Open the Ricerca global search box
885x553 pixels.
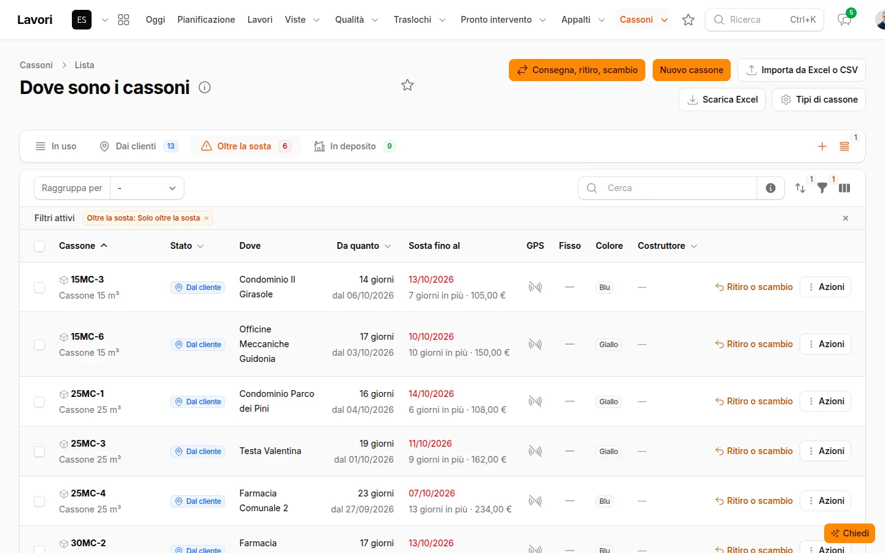[765, 20]
